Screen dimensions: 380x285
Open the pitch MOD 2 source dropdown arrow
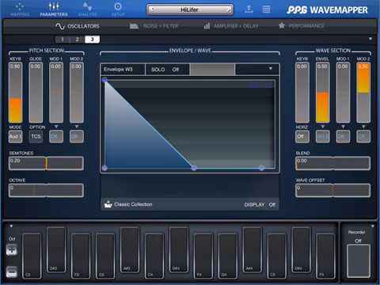[77, 127]
